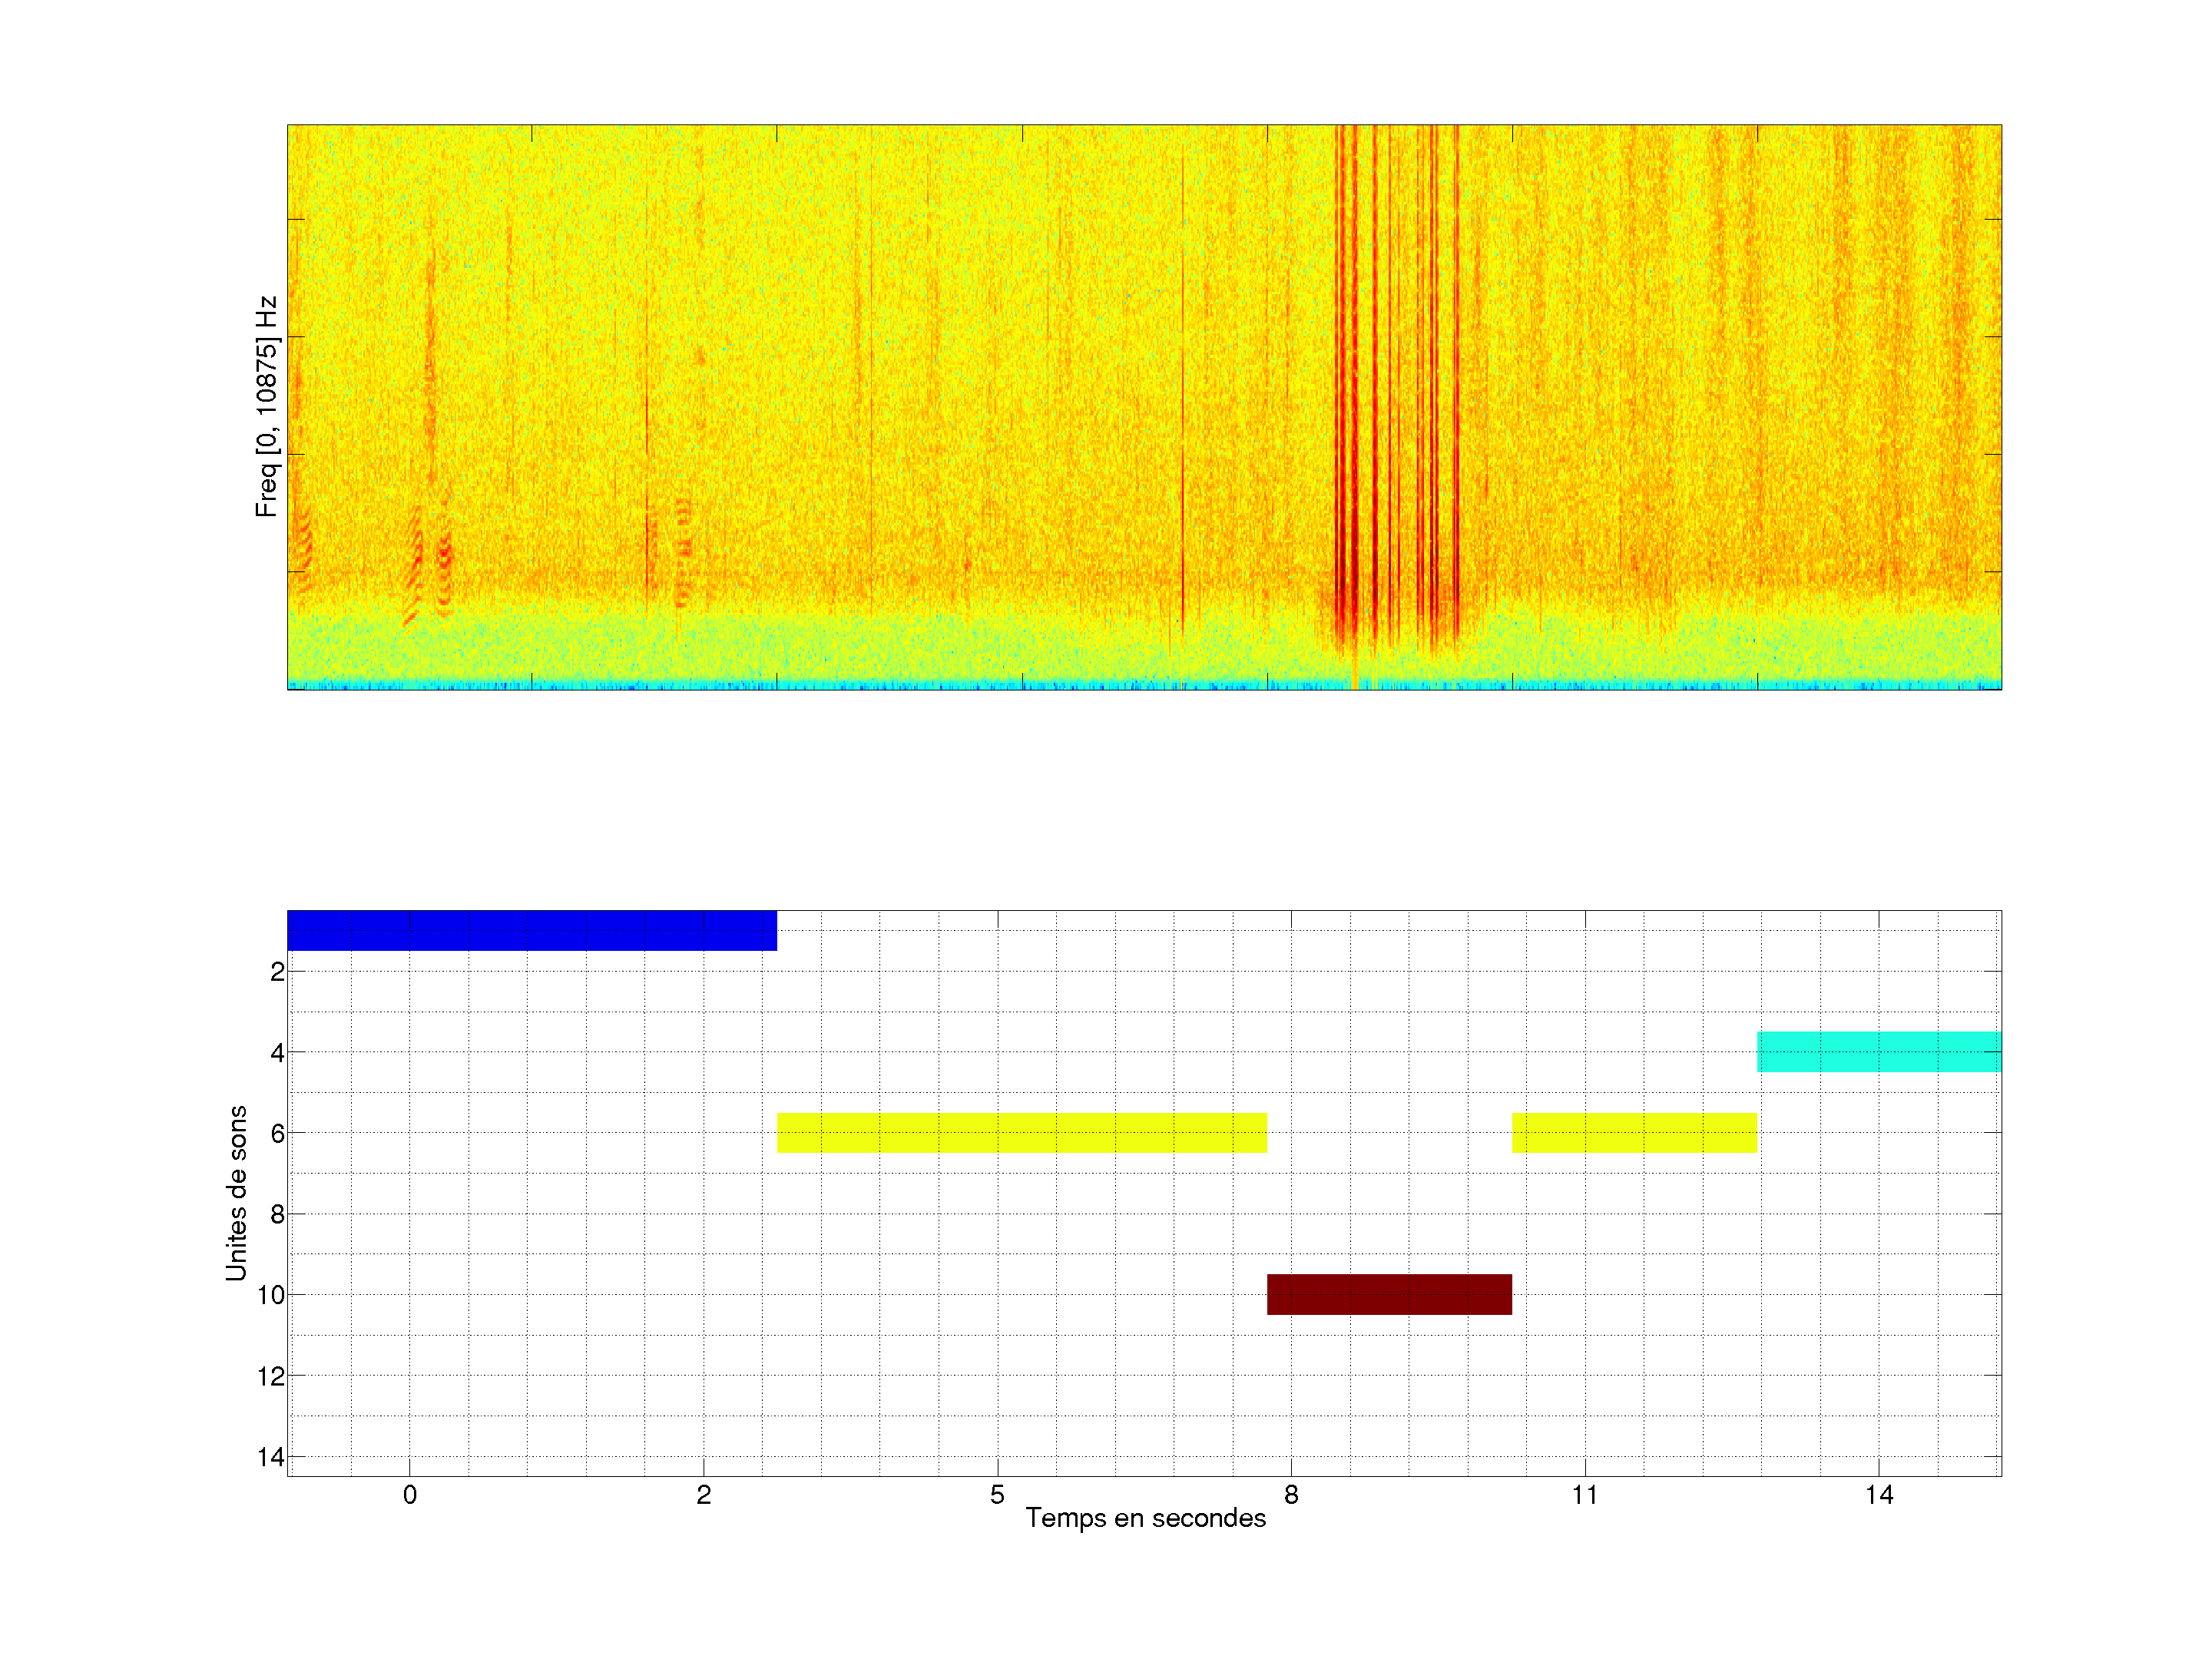Image resolution: width=2212 pixels, height=1659 pixels.
Task: Click the y-axis tick label 4
Action: 277,1052
